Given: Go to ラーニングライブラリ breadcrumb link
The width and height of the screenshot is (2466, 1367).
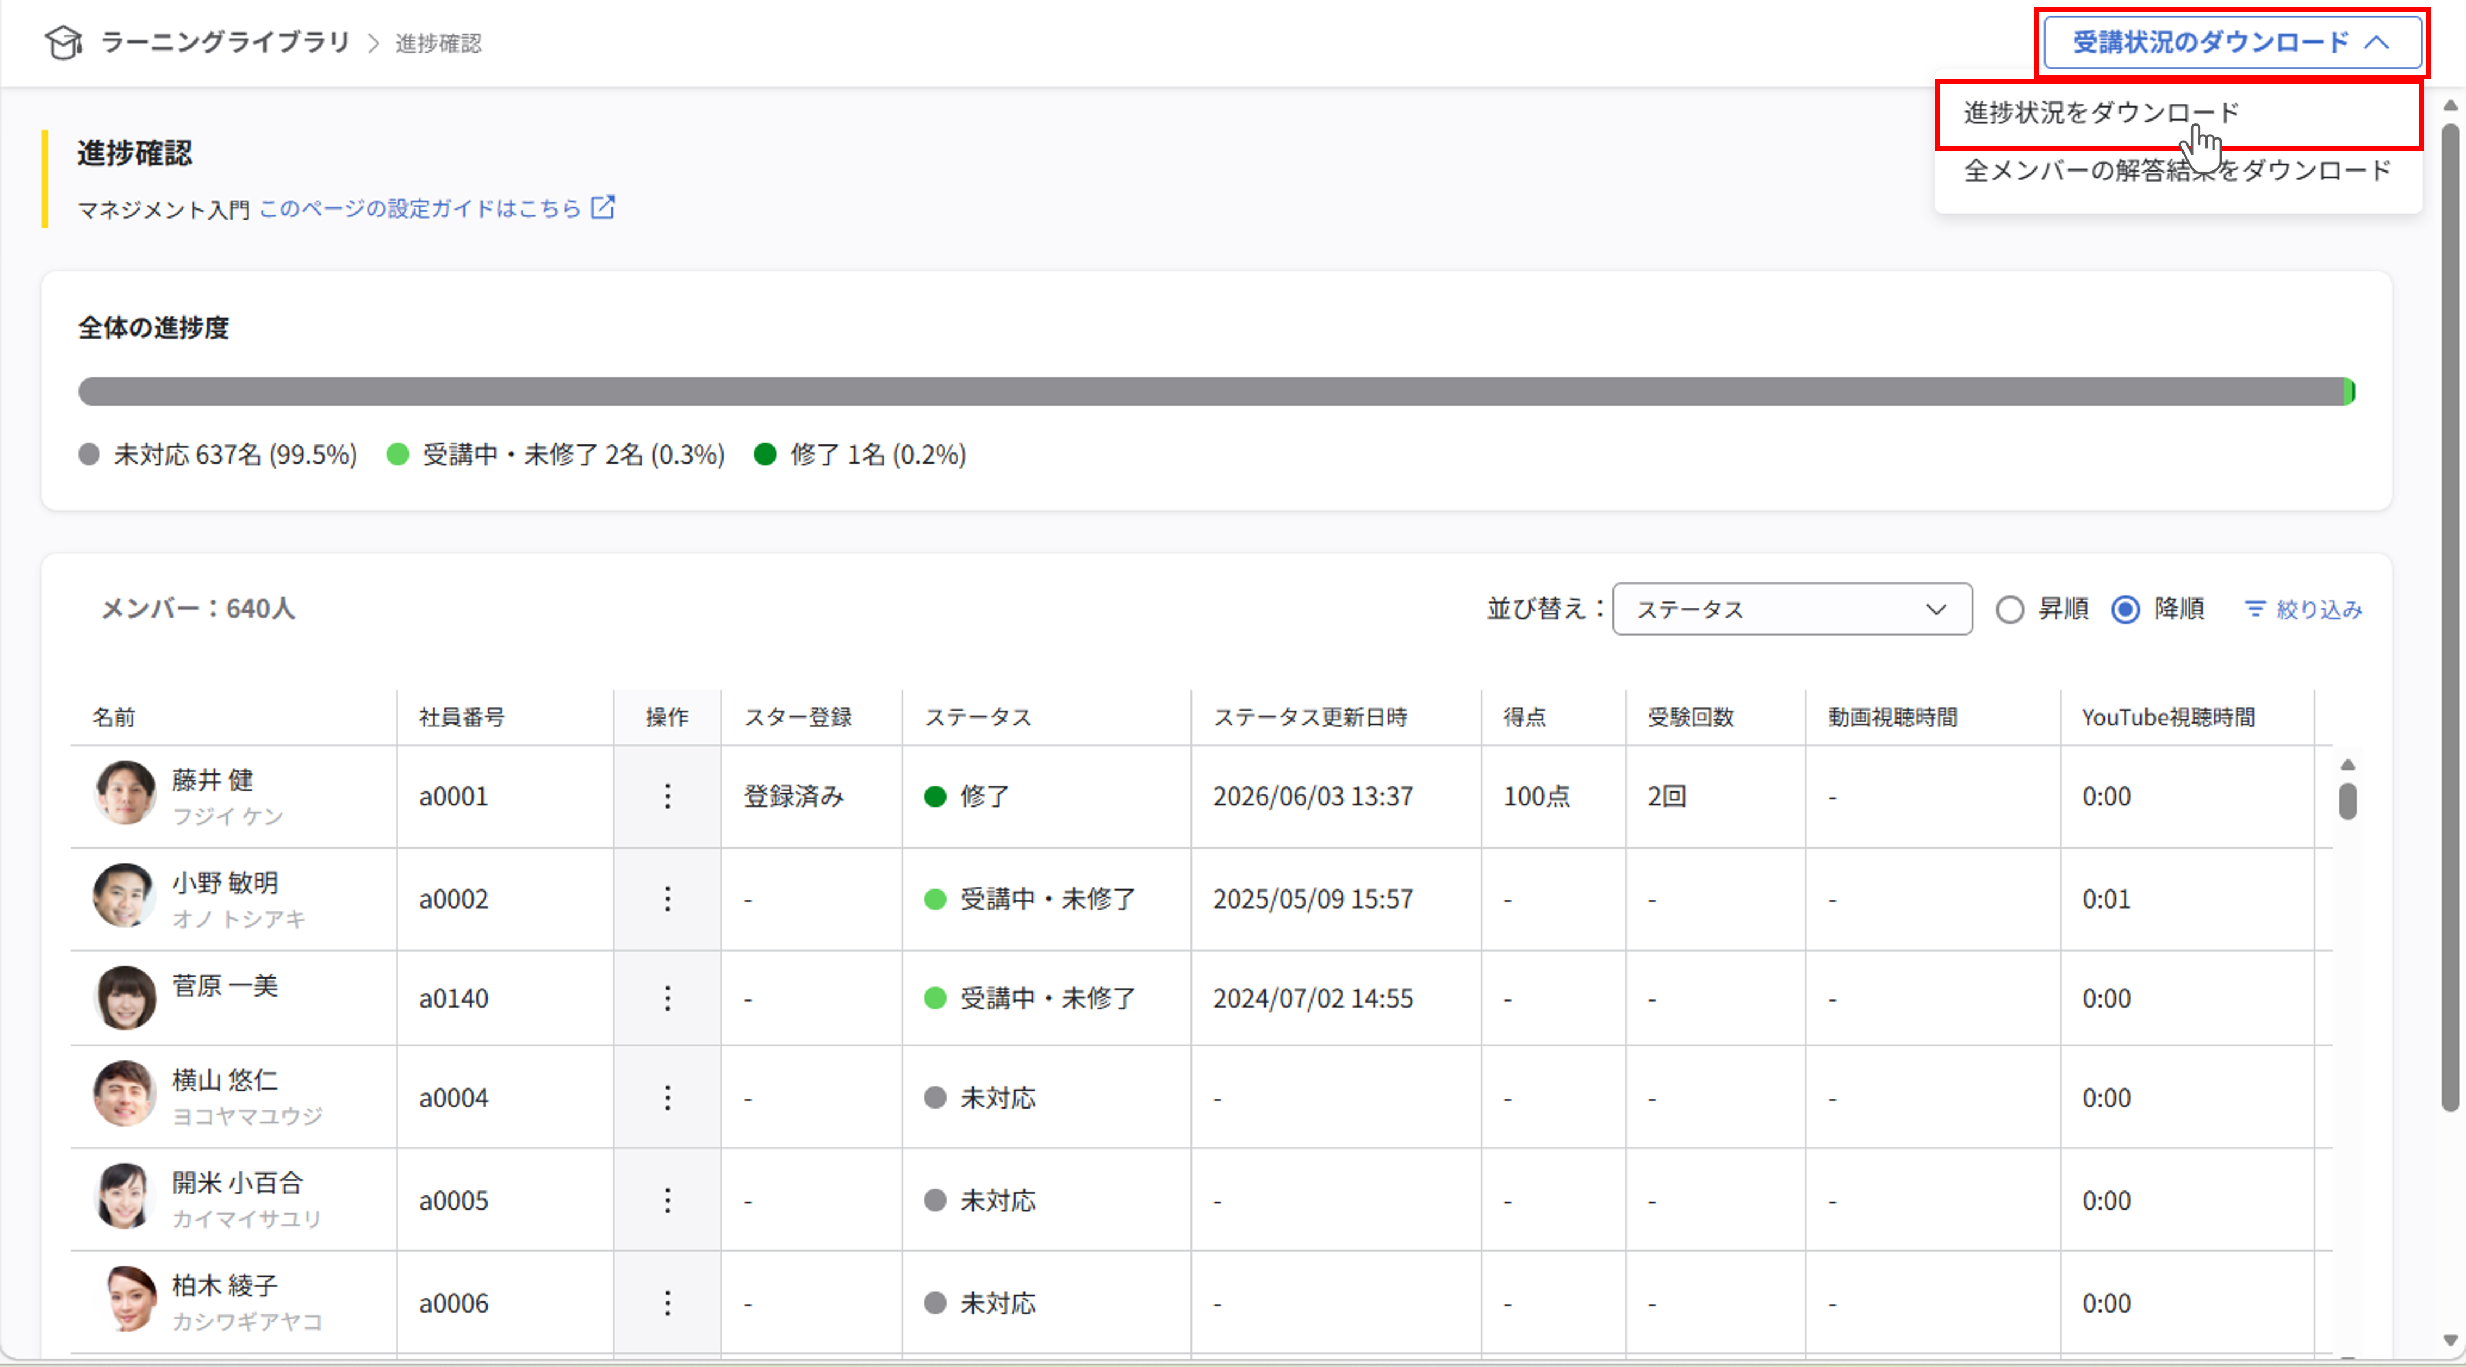Looking at the screenshot, I should (225, 42).
